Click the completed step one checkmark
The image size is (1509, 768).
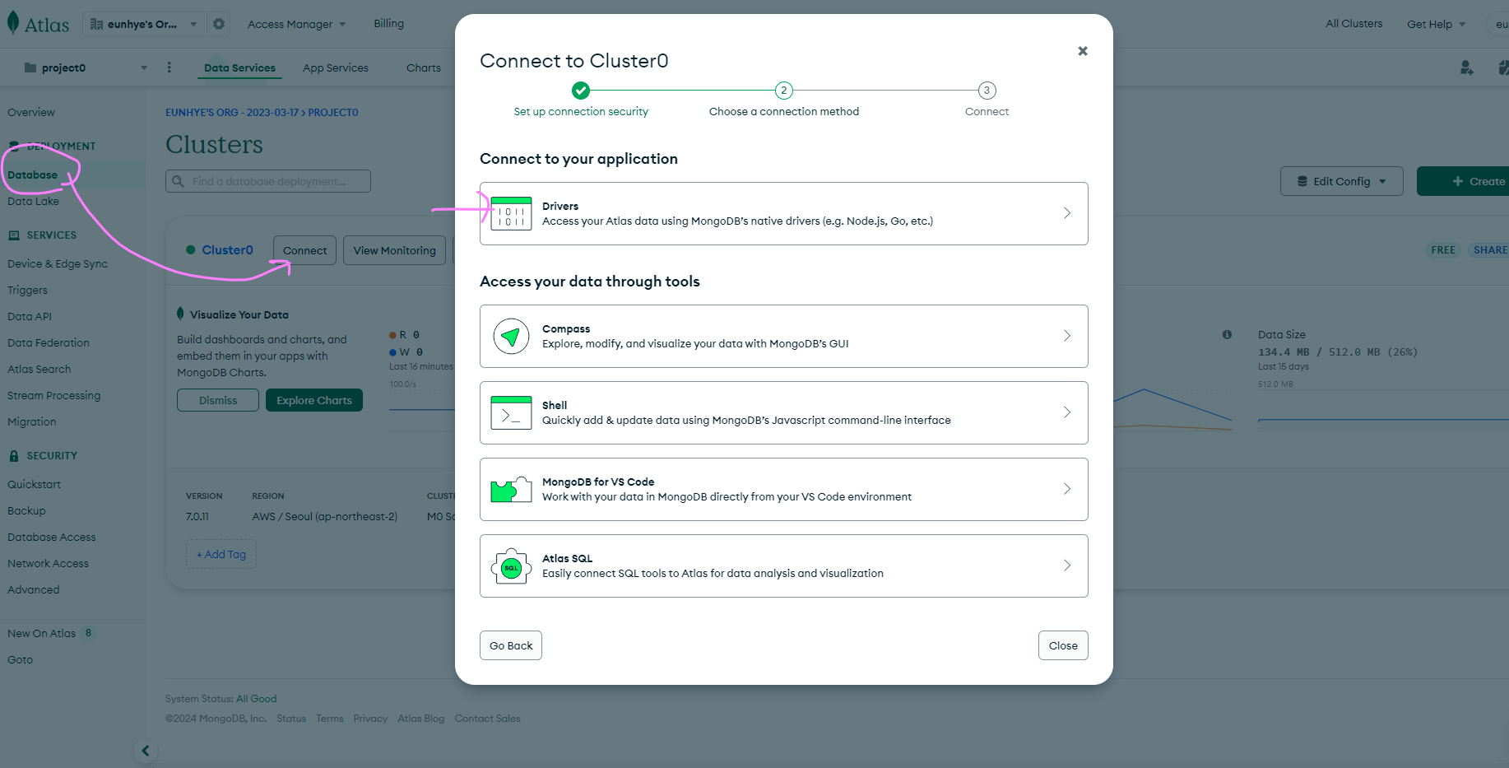[581, 91]
